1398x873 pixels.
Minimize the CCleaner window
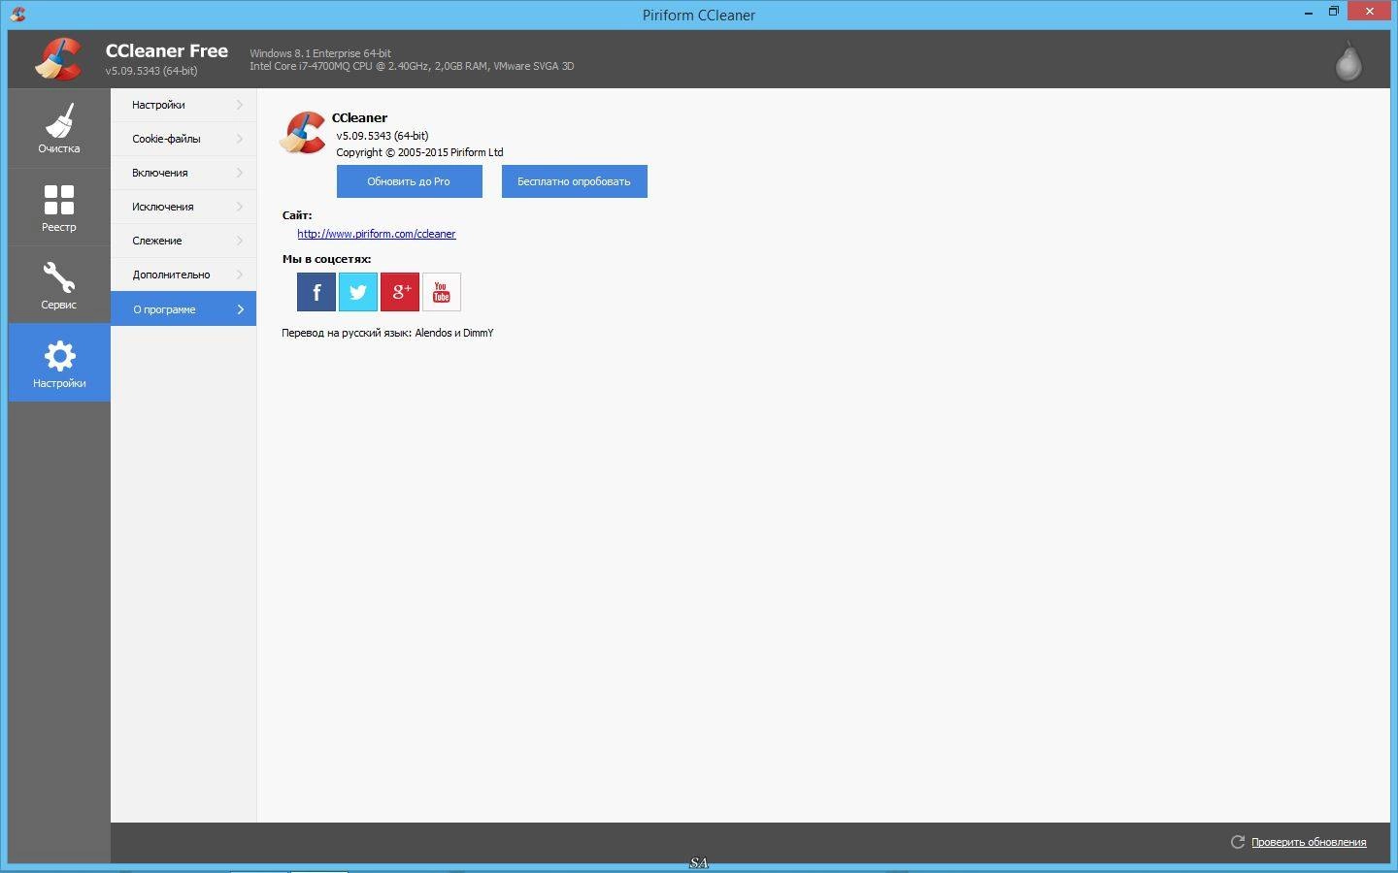click(x=1309, y=12)
